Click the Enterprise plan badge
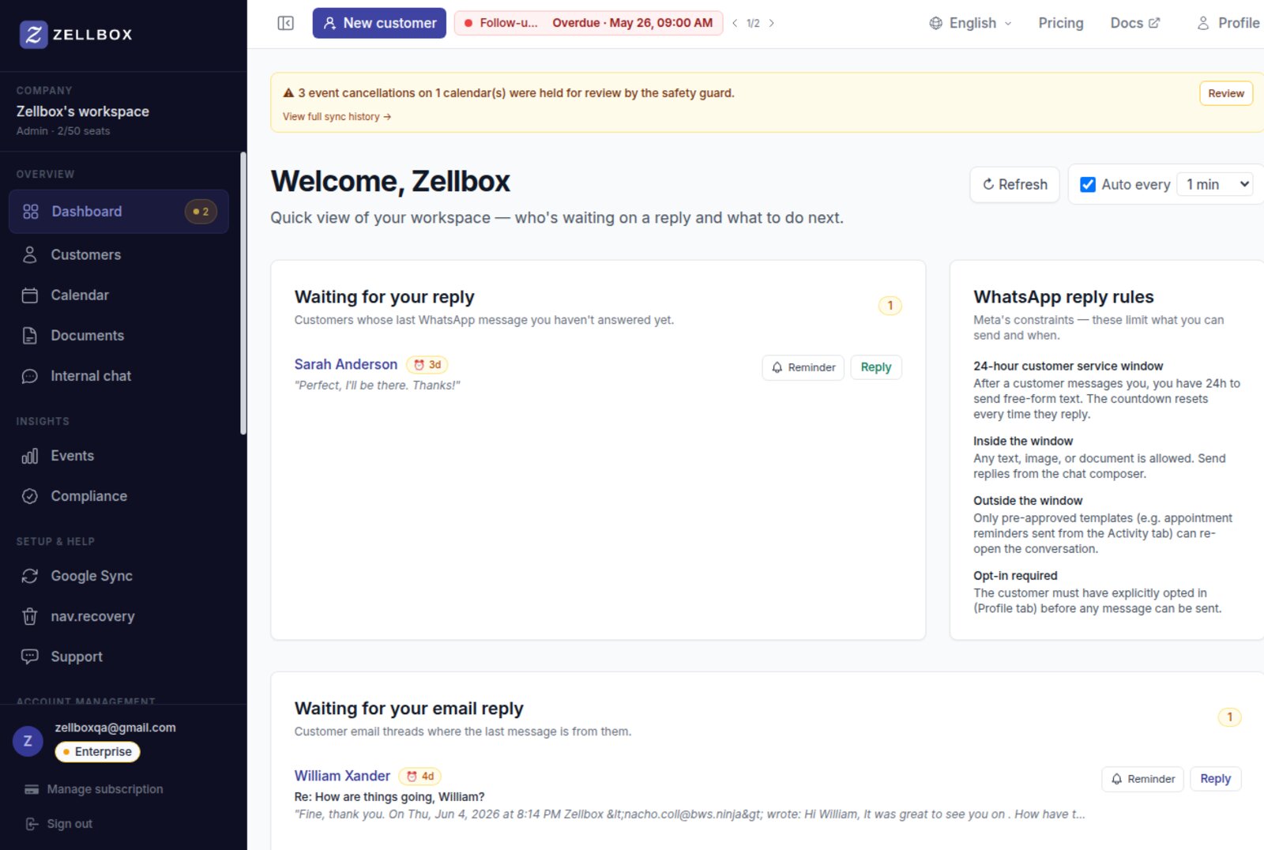1264x850 pixels. pos(97,751)
